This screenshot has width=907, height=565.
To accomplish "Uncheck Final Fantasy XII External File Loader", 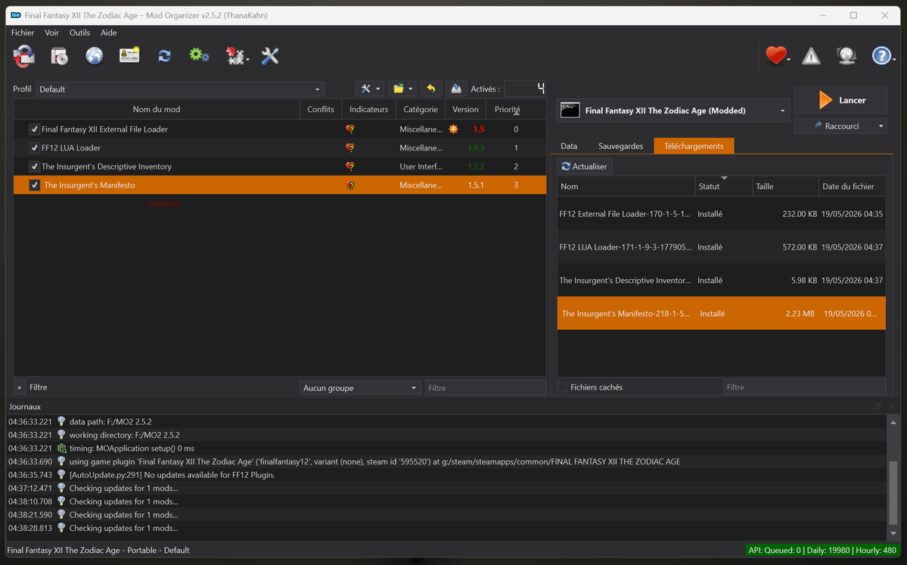I will (34, 129).
